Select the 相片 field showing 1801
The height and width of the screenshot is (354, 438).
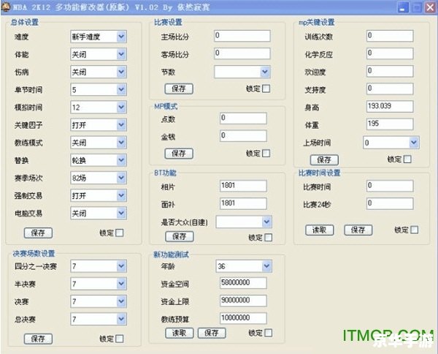(x=243, y=186)
